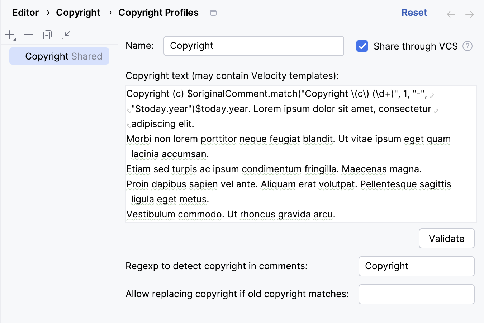
Task: Remove the selected copyright profile
Action: coord(28,35)
